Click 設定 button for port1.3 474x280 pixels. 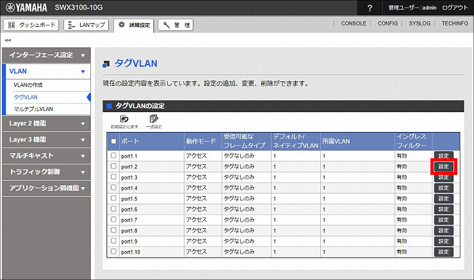point(443,177)
